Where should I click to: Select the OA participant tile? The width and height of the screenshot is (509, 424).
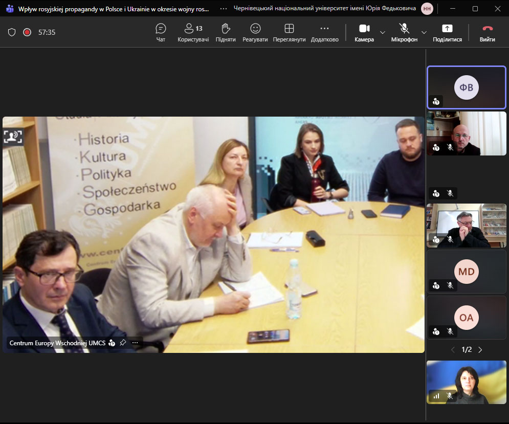466,318
